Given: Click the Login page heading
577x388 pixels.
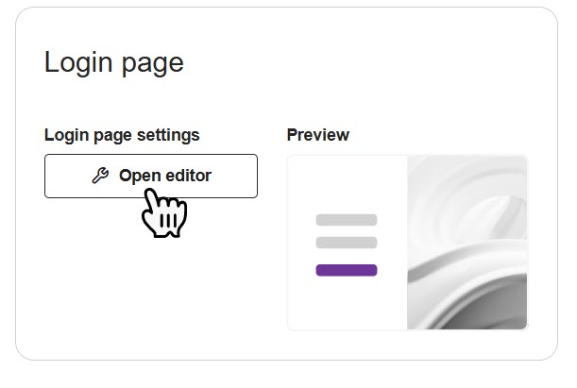Looking at the screenshot, I should point(113,63).
